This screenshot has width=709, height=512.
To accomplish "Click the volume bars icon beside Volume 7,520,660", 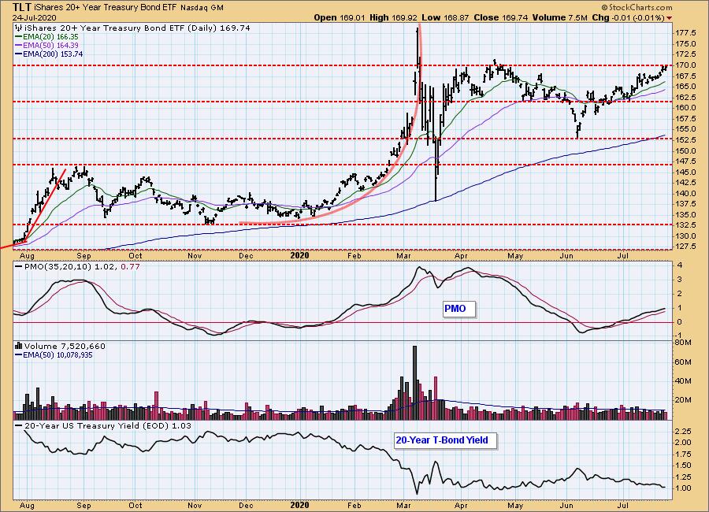I will point(19,346).
